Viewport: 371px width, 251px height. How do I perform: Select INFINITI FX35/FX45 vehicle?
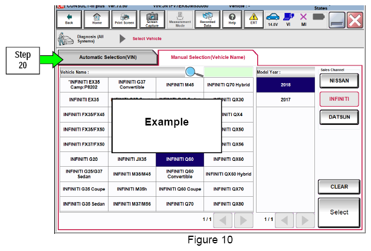tap(84, 115)
